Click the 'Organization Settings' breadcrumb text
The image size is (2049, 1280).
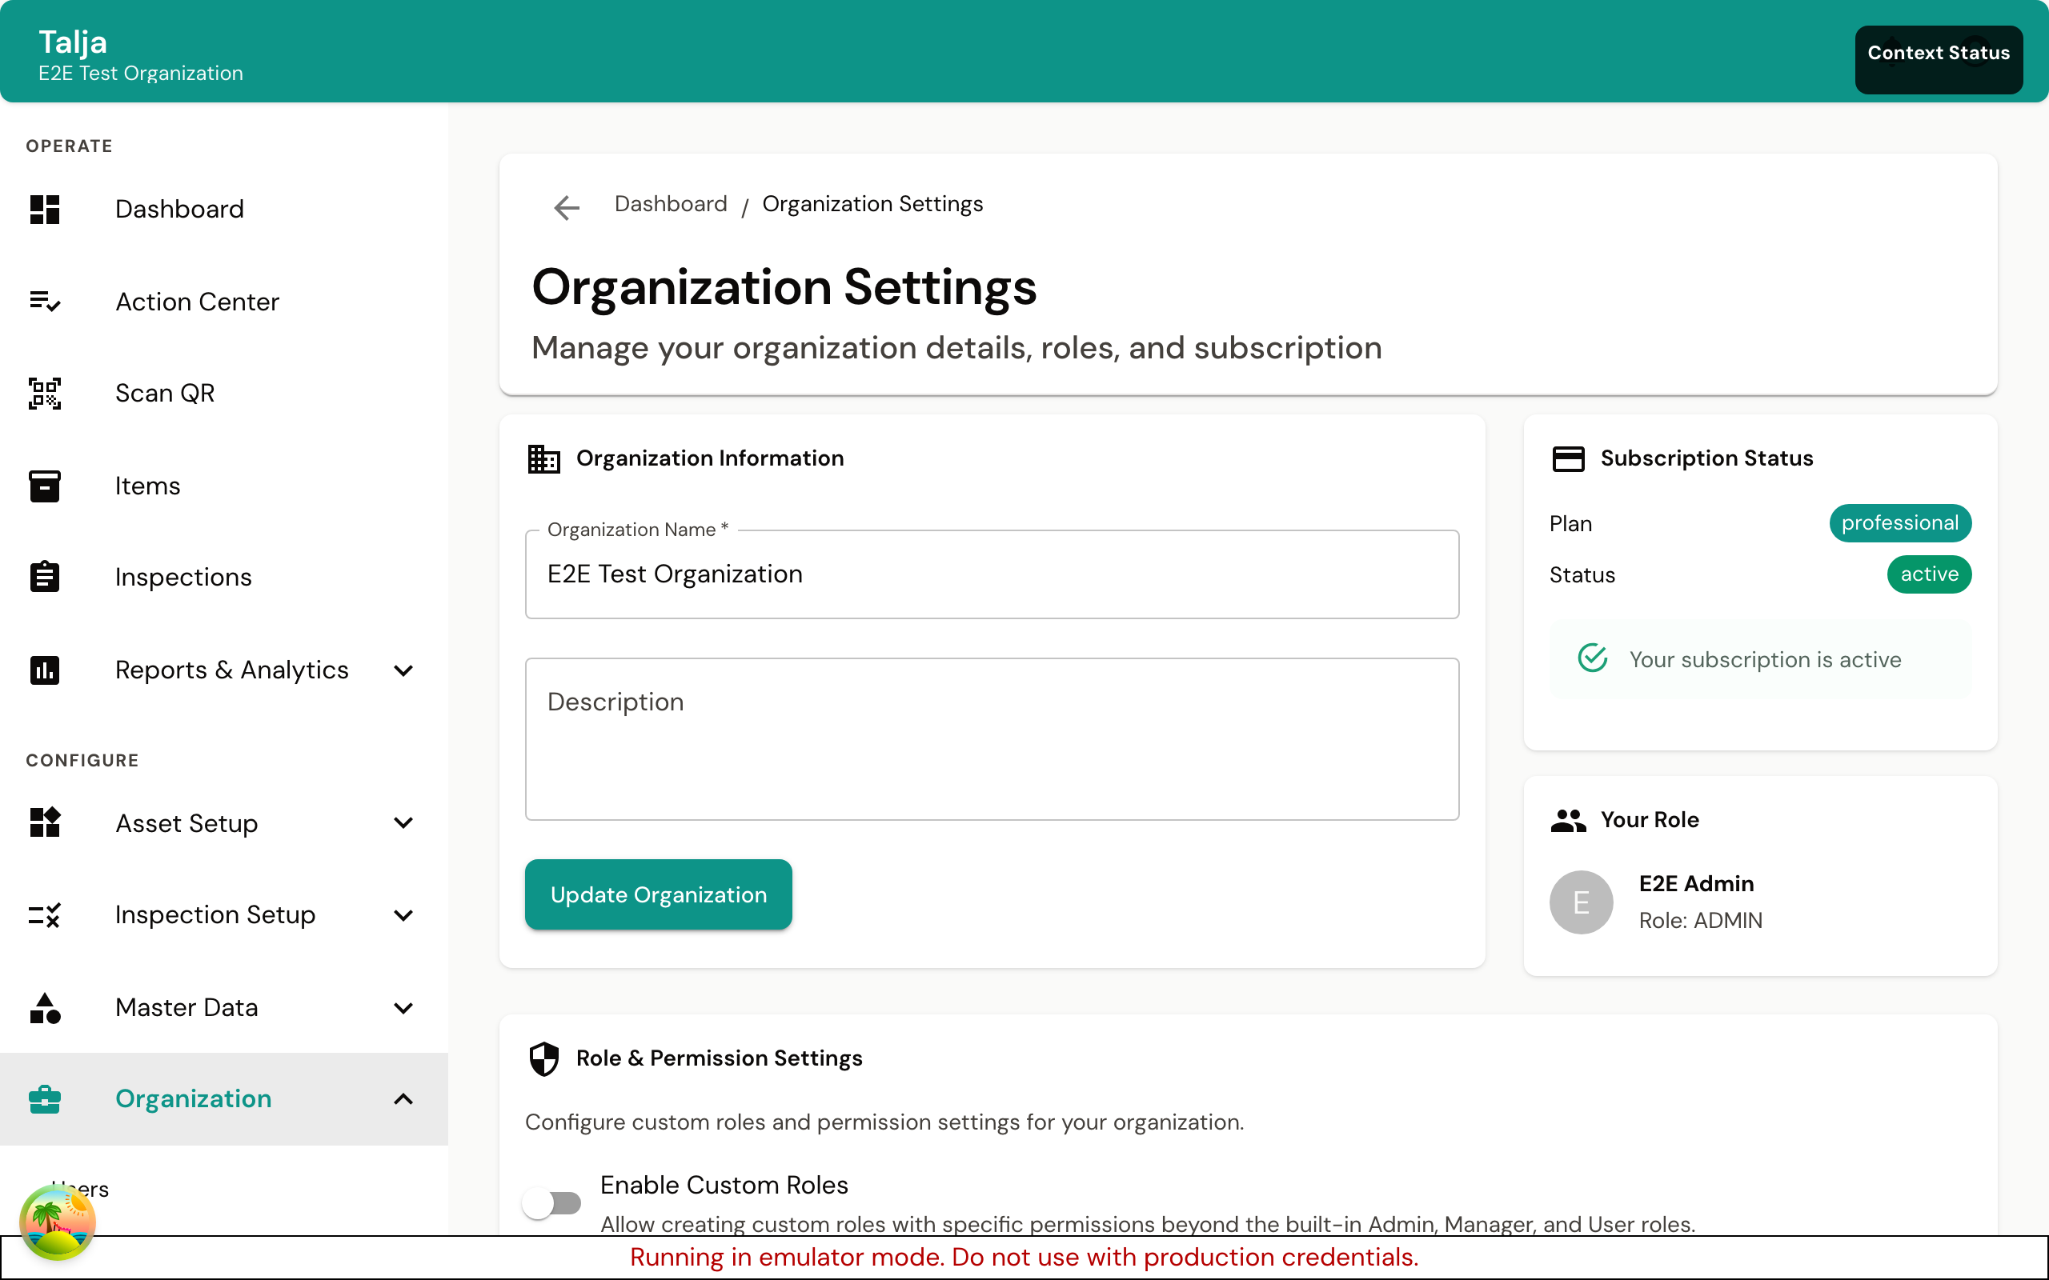pyautogui.click(x=872, y=204)
